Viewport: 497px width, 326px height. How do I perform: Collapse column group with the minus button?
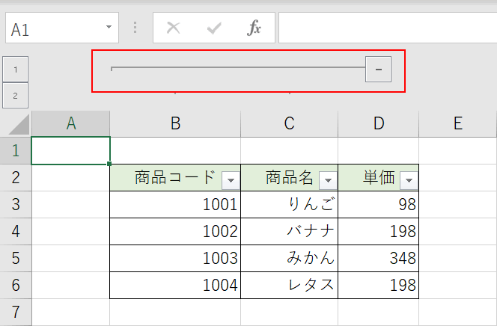(378, 70)
